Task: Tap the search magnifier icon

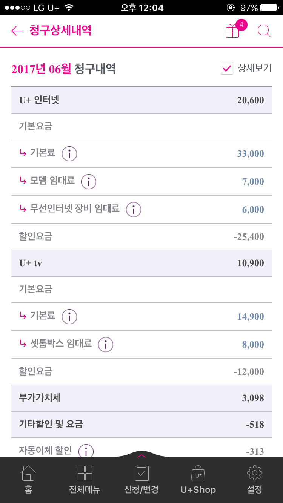Action: (x=264, y=31)
